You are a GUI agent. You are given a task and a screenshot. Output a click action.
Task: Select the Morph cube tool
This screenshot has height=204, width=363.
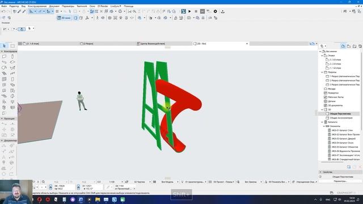4,107
